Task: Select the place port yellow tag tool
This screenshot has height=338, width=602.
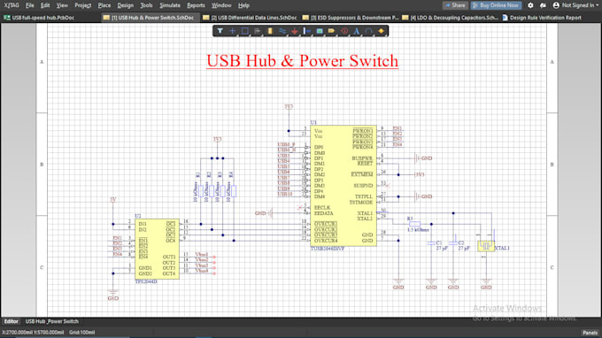Action: coord(332,31)
